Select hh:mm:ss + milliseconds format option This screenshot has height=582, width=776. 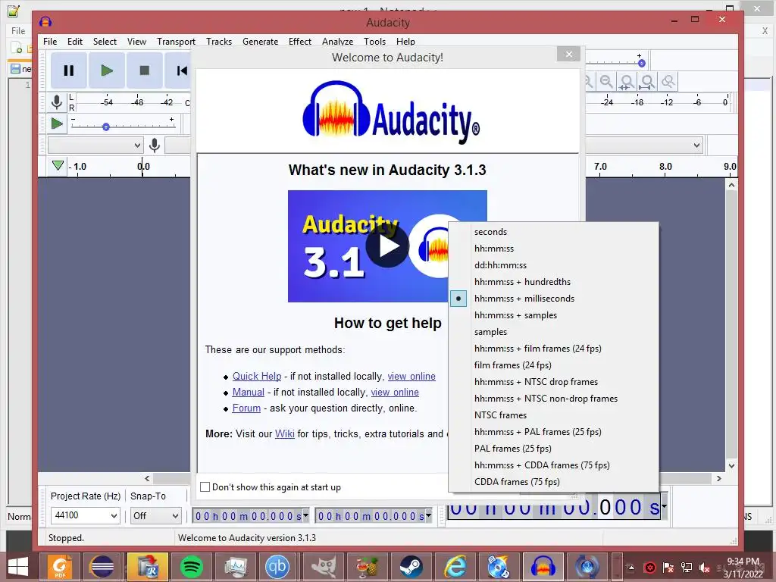553,299
